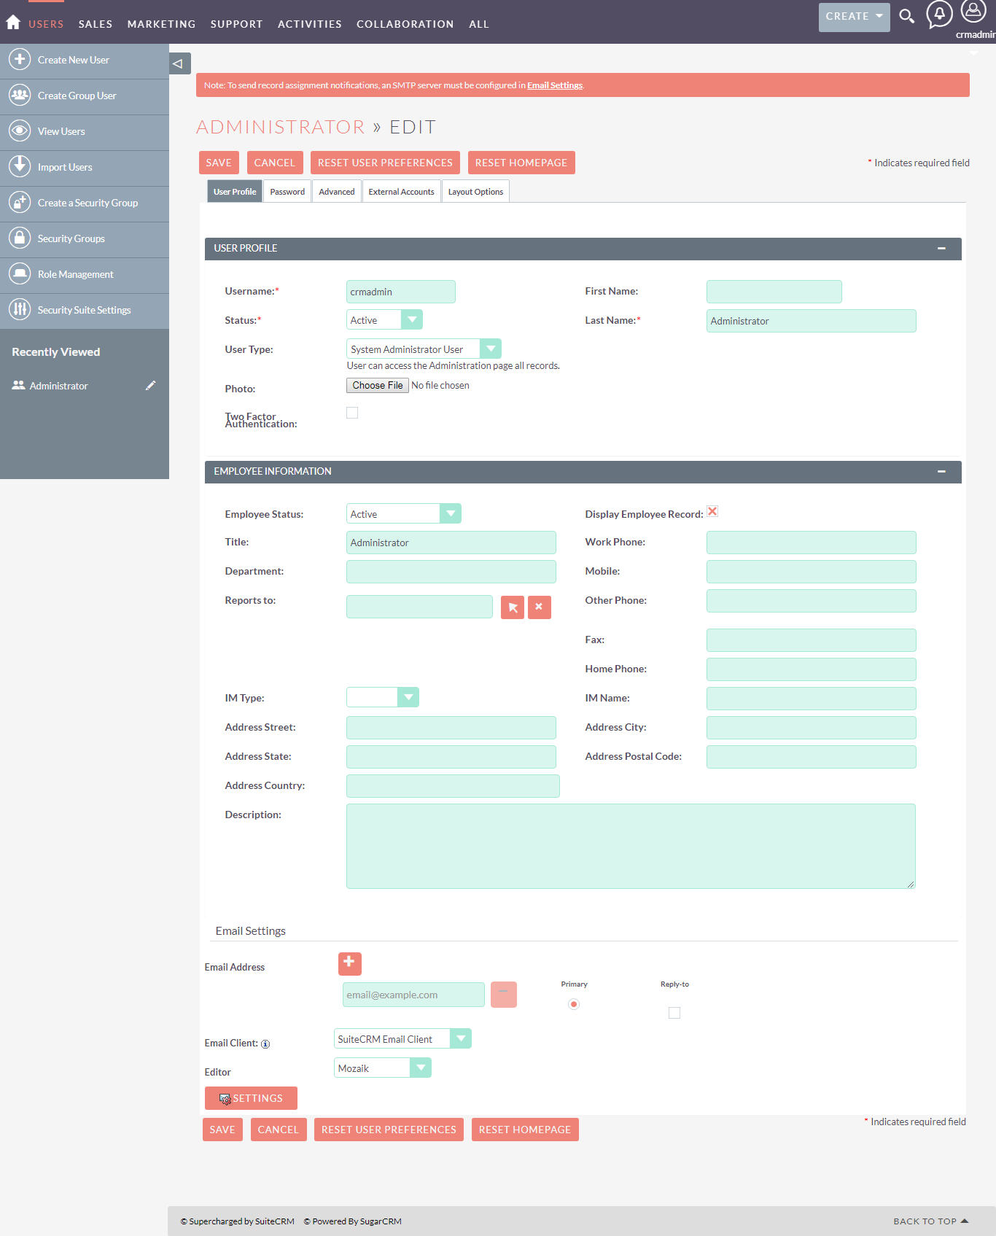Screen dimensions: 996x1236
Task: Focus the Work Phone input field
Action: coord(812,542)
